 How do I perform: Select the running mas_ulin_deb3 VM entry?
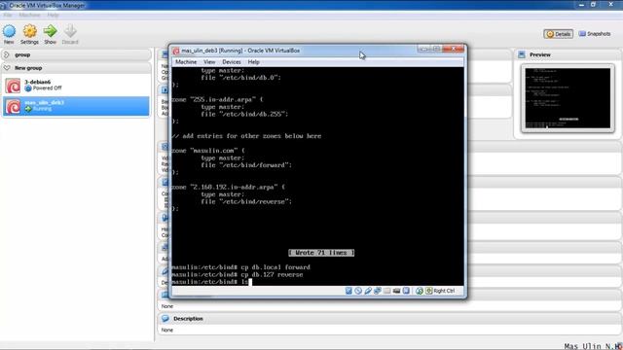point(76,106)
